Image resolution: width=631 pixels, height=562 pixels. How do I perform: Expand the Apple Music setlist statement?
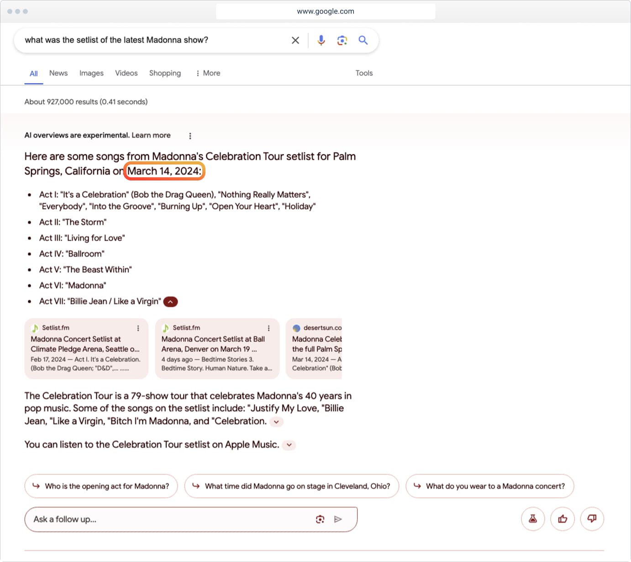pos(289,445)
